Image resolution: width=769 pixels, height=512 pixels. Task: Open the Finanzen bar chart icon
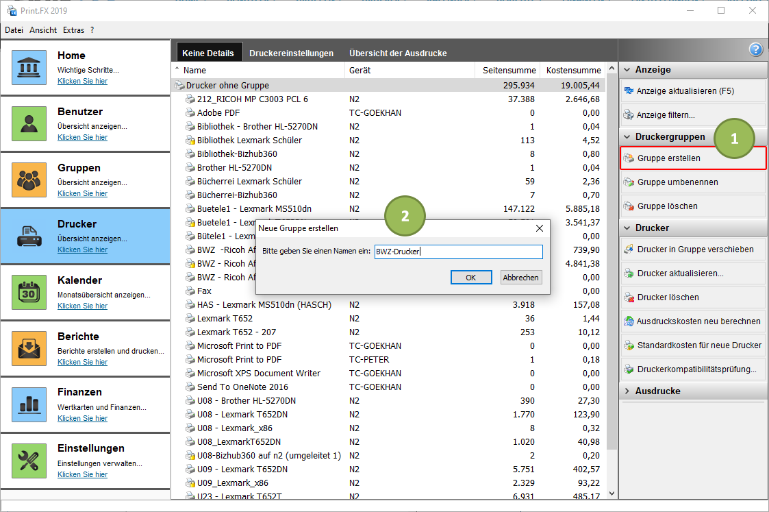tap(29, 404)
